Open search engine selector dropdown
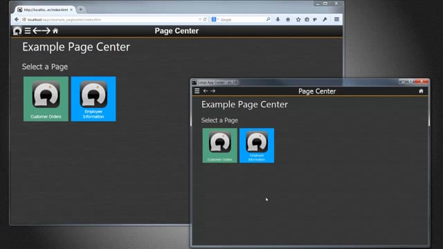The image size is (443, 249). pyautogui.click(x=215, y=19)
